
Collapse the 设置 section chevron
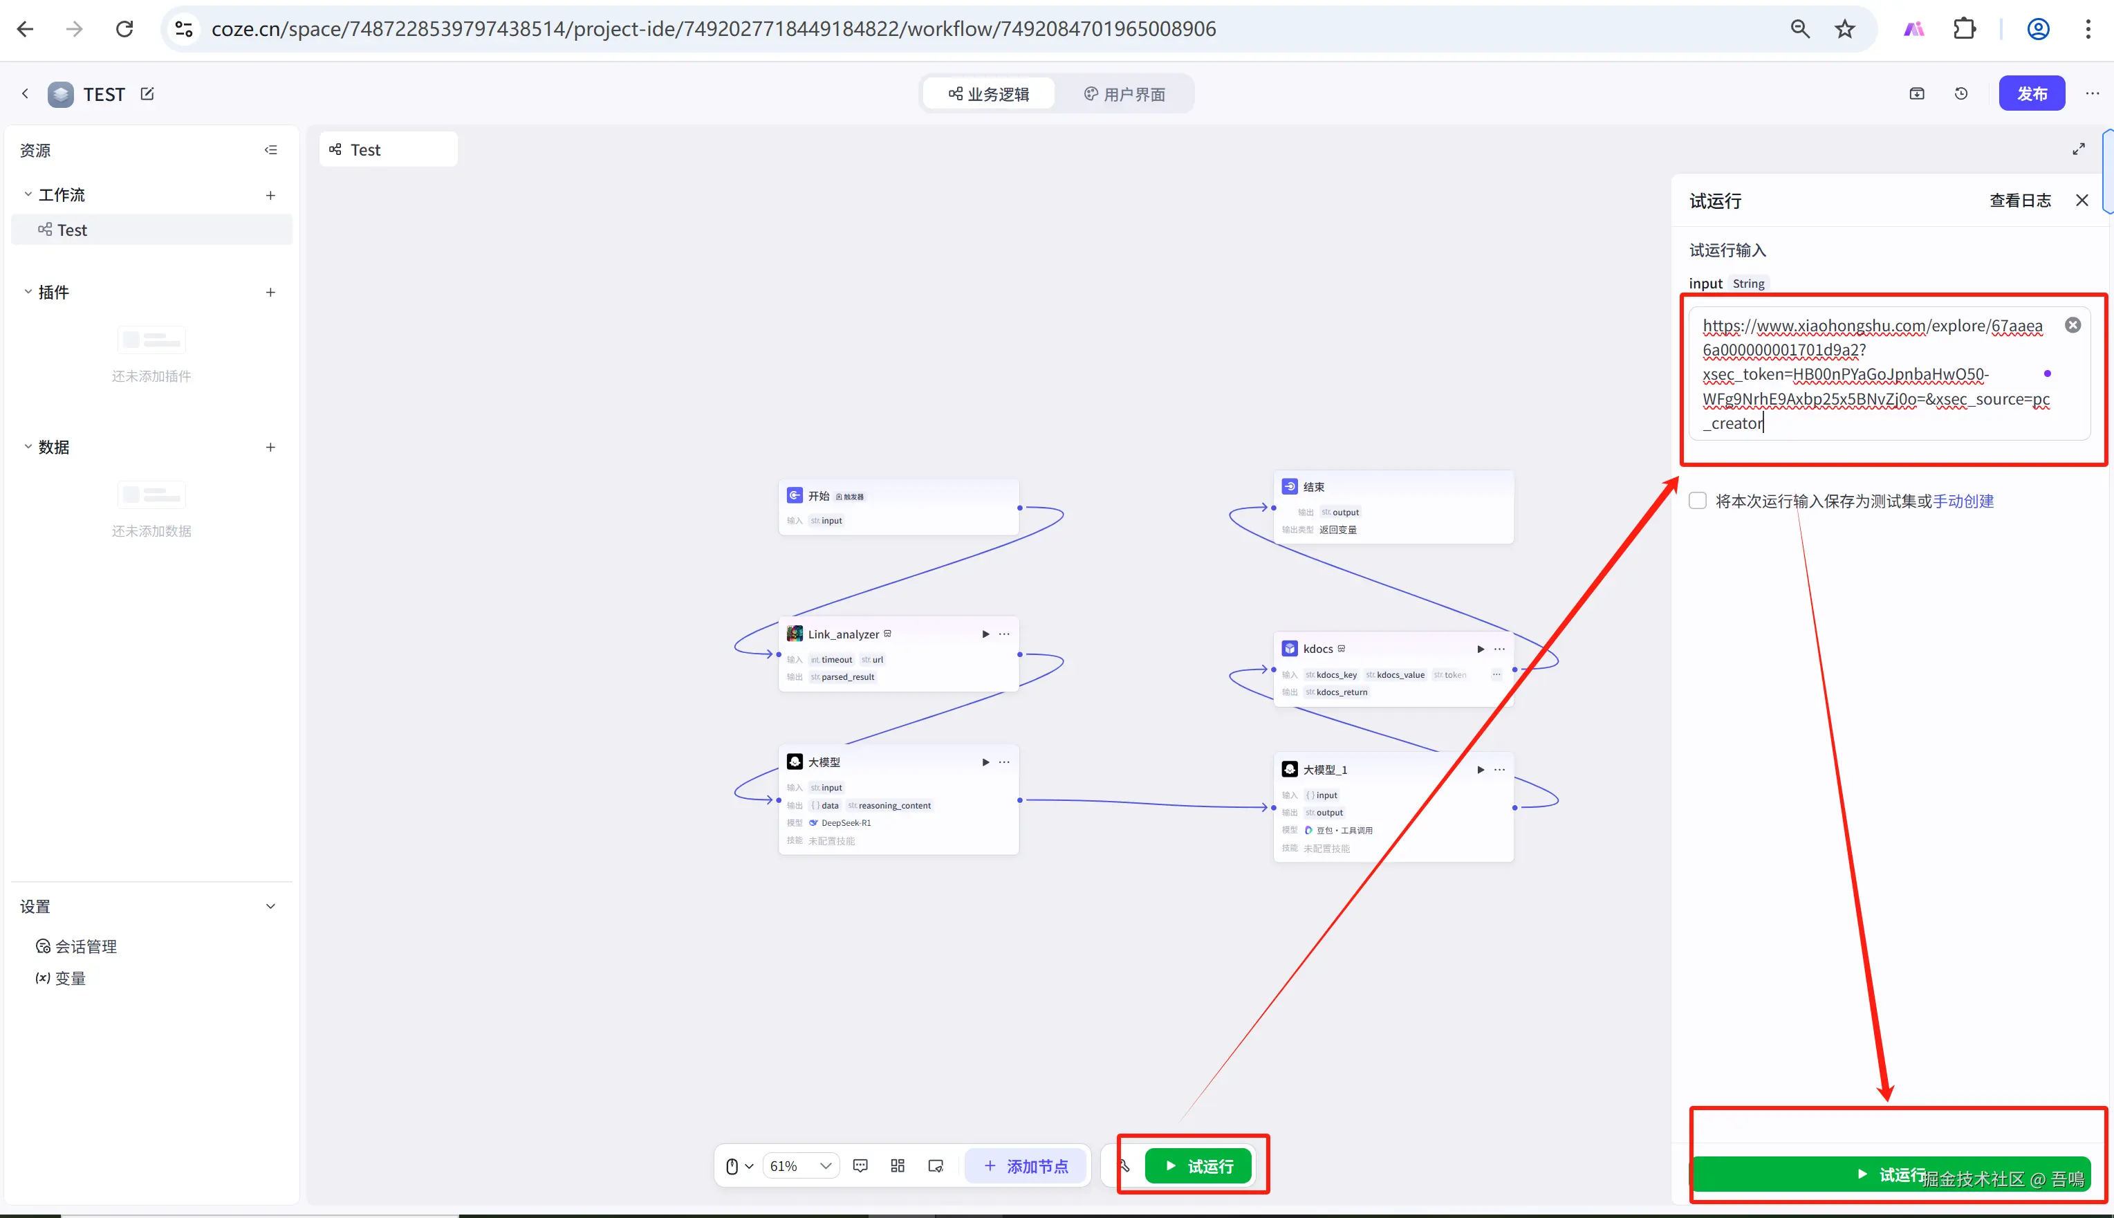(x=270, y=906)
